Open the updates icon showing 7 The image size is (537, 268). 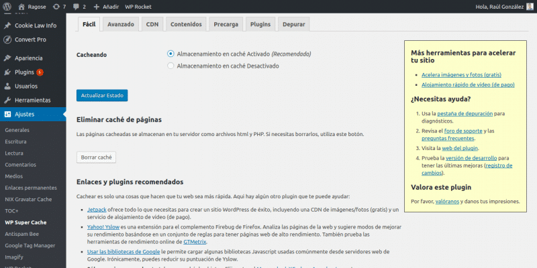[x=56, y=7]
